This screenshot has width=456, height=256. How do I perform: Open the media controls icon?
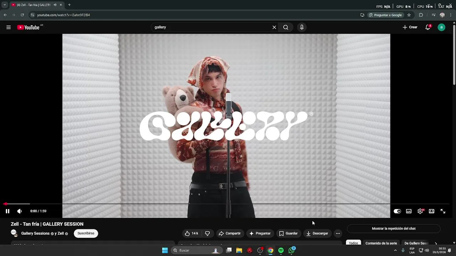(434, 15)
